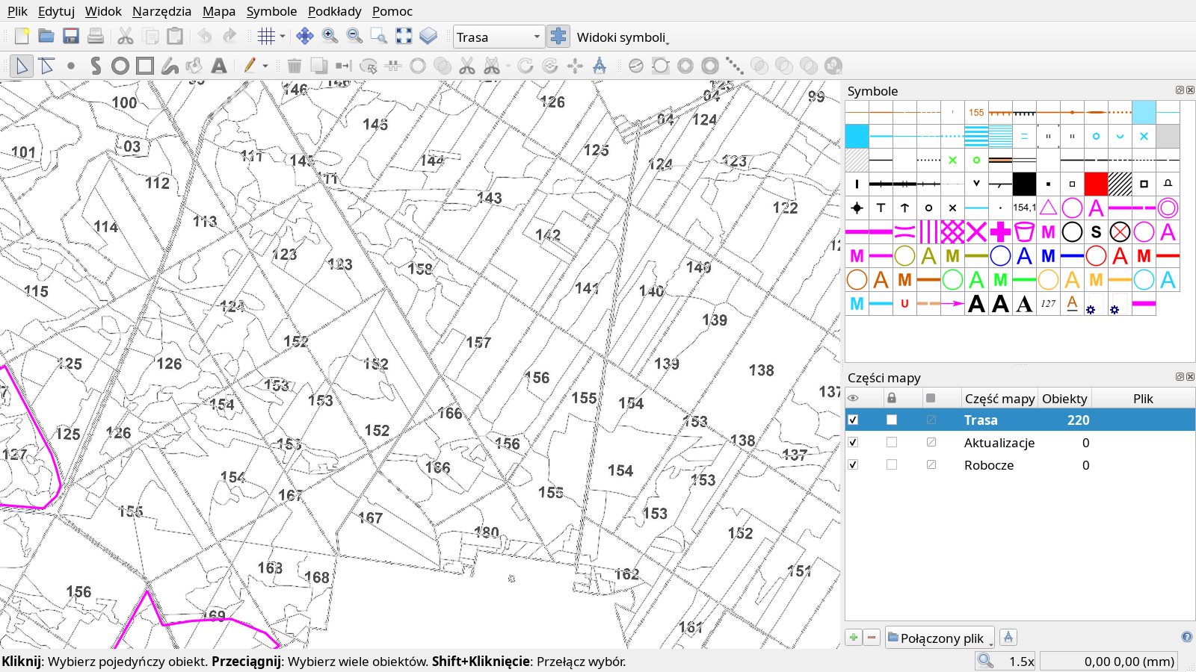The width and height of the screenshot is (1196, 672).
Task: Open the Podkłady menu
Action: click(x=334, y=11)
